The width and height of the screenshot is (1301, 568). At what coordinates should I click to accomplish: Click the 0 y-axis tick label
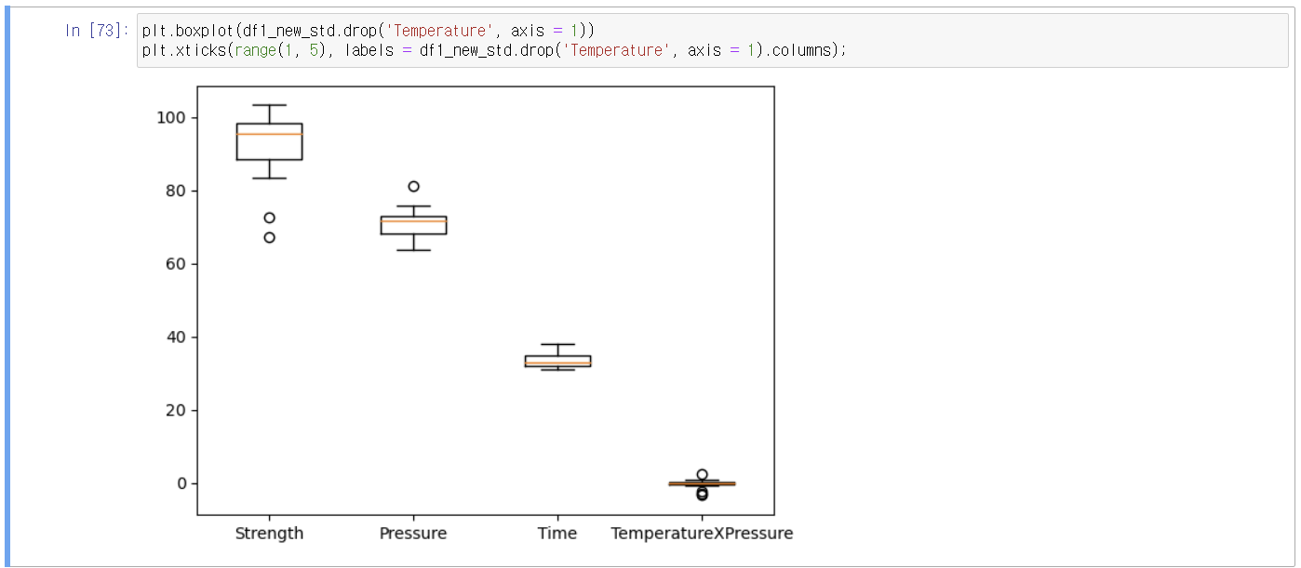coord(182,483)
